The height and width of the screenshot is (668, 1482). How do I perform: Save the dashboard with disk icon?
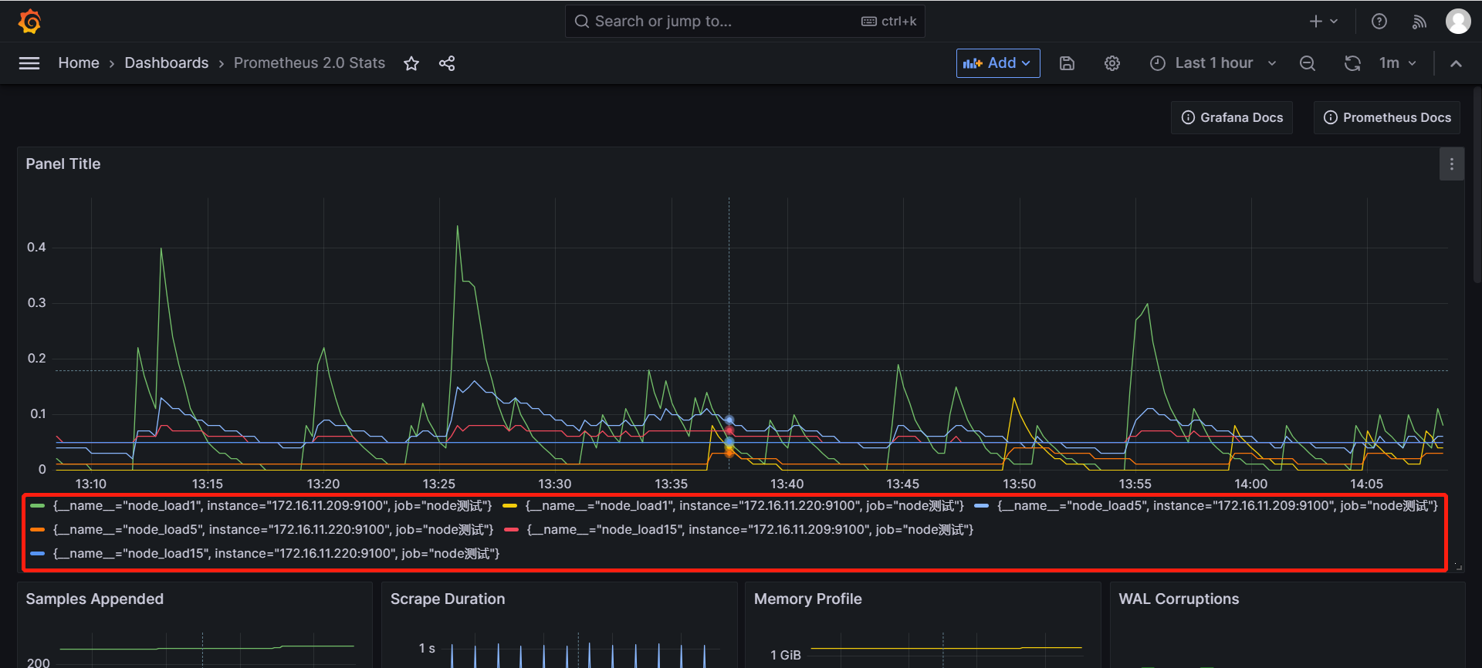pyautogui.click(x=1067, y=63)
